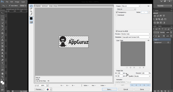Click the Curves adjustment icon
The image size is (173, 92).
pyautogui.click(x=158, y=16)
